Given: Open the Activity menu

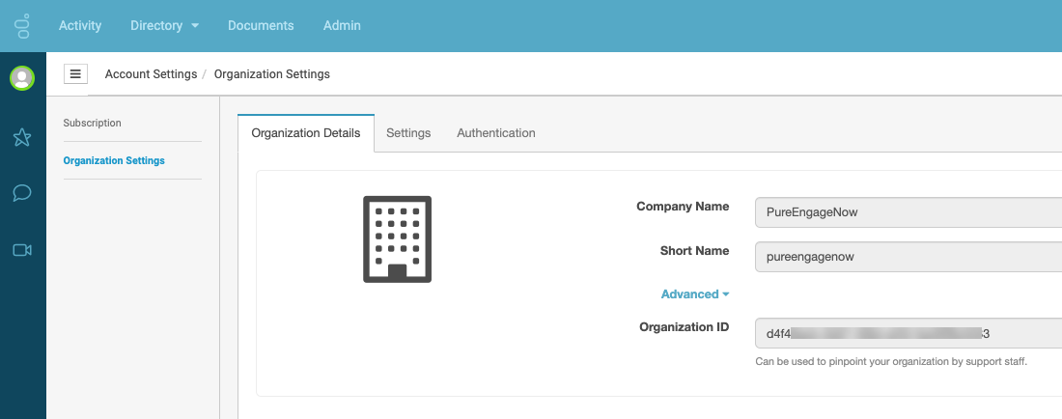Looking at the screenshot, I should click(x=80, y=26).
